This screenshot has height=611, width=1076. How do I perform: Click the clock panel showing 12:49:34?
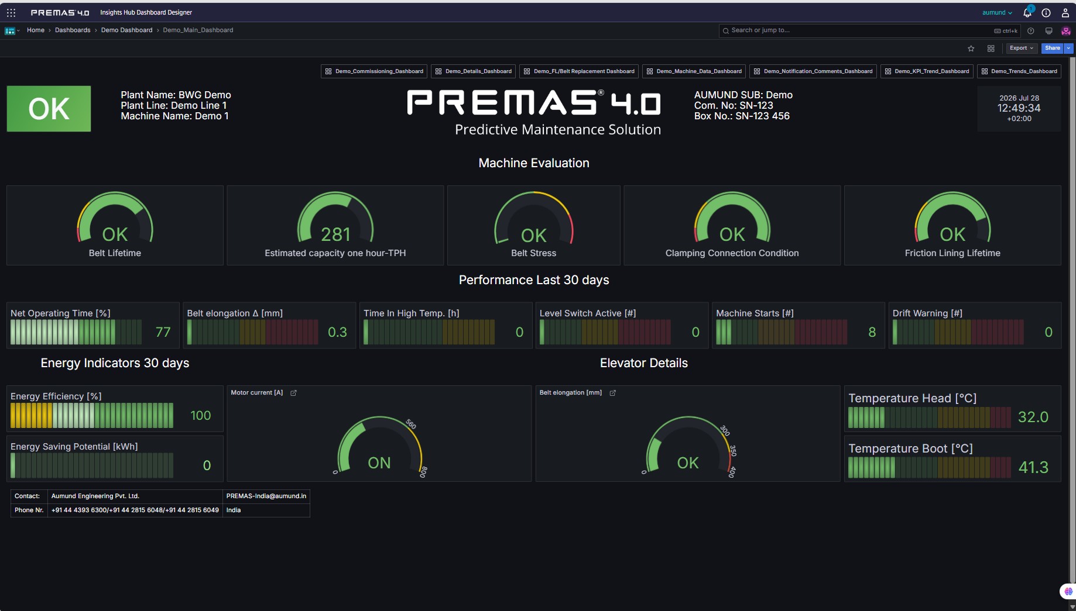[1019, 108]
